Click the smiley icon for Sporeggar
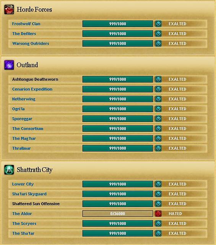Screen dimensions: 216x245 click(158, 119)
